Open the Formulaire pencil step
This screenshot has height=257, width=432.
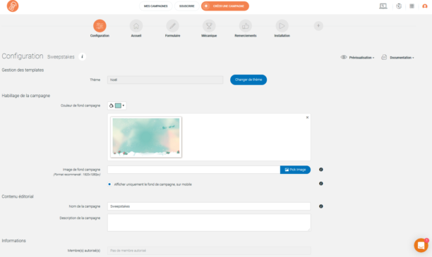(172, 26)
